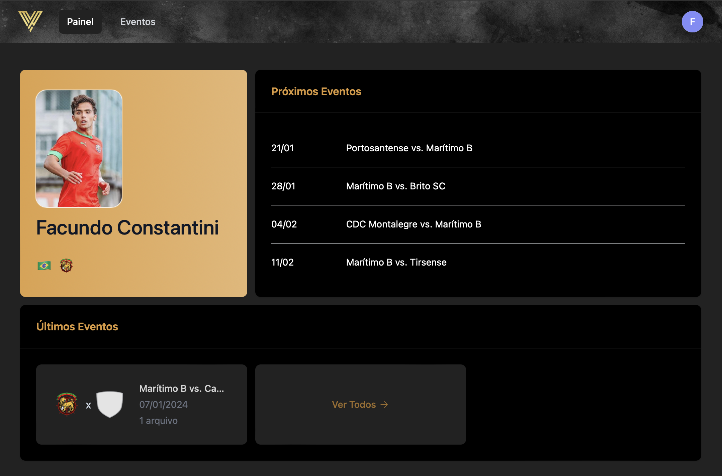Click Facundo Constantini's player photo
Viewport: 722px width, 476px height.
(x=79, y=149)
